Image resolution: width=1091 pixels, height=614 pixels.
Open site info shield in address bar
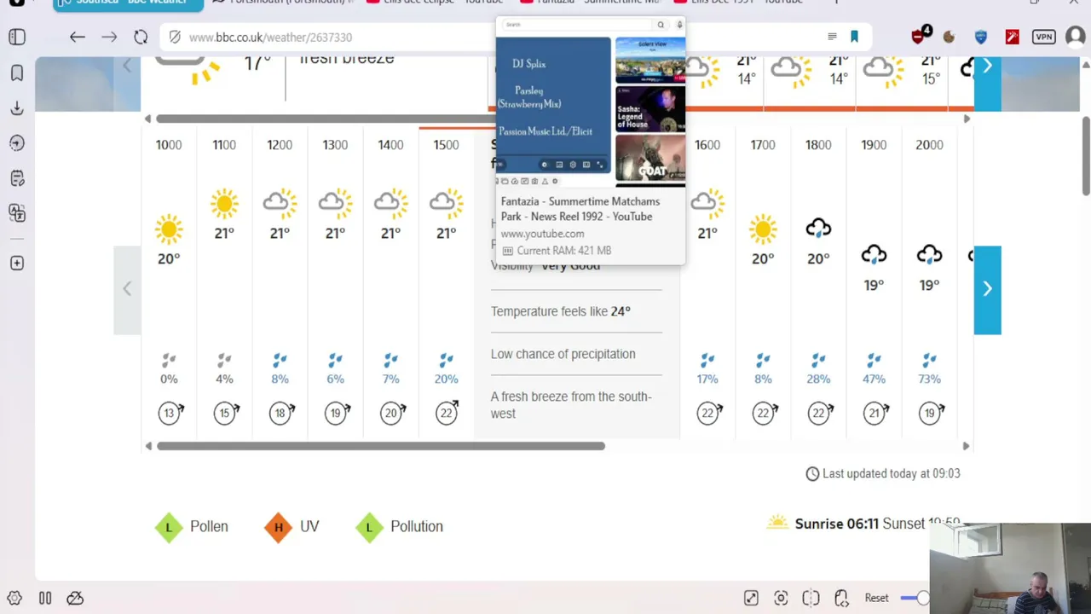[175, 37]
